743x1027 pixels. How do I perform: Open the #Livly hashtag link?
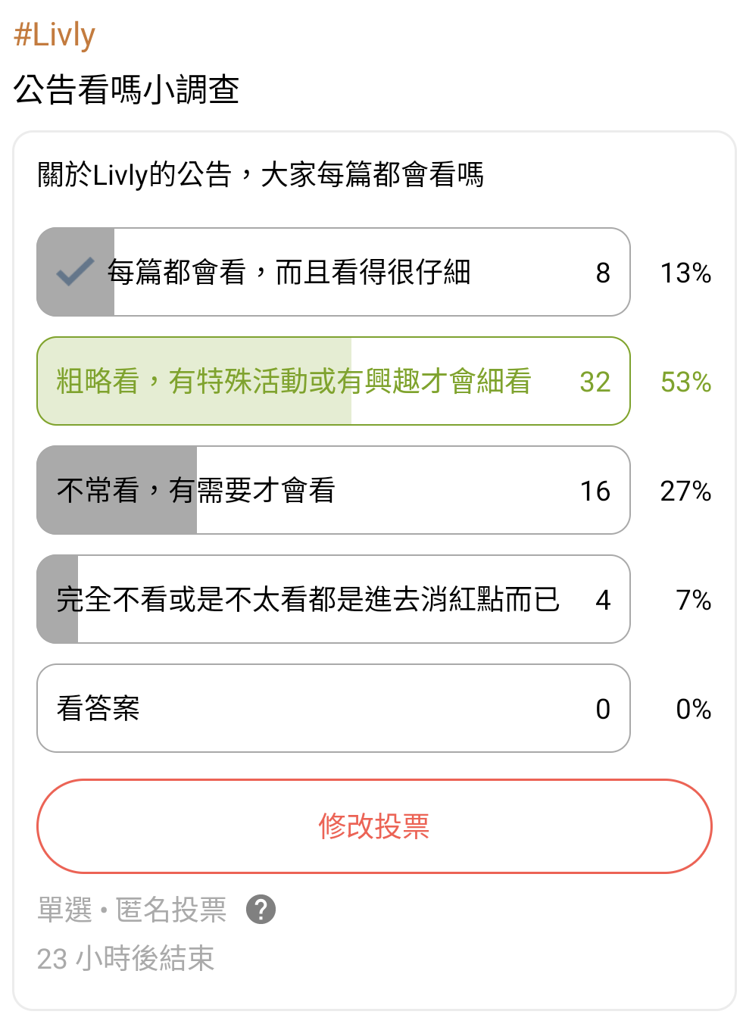(55, 35)
